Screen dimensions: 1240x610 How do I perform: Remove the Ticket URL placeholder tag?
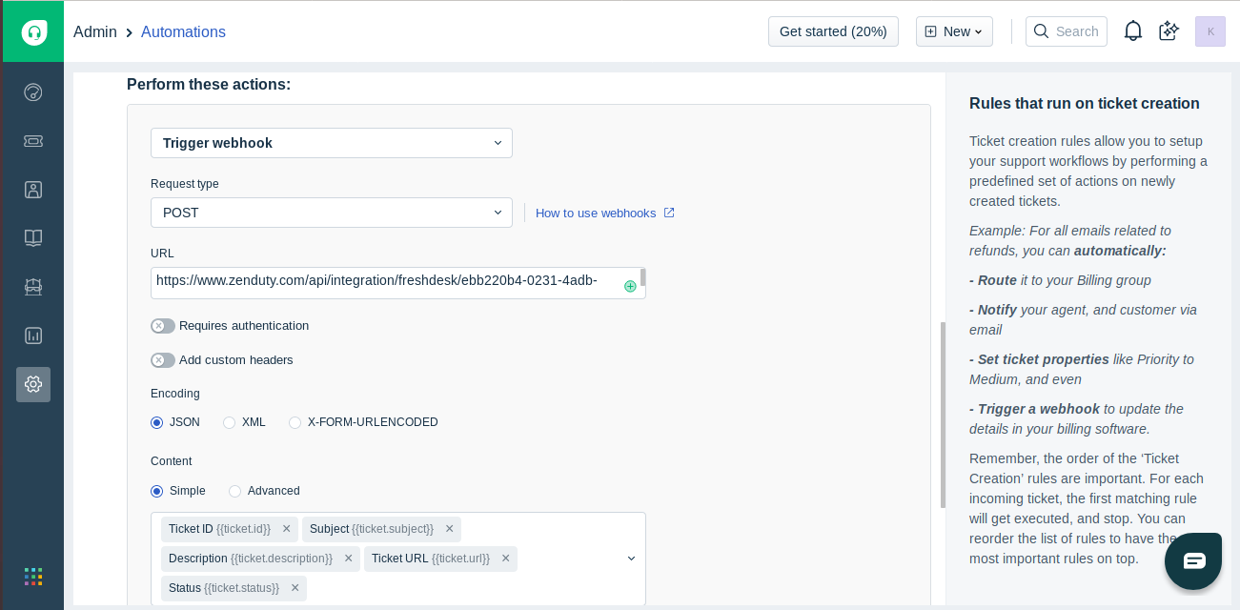pyautogui.click(x=505, y=559)
